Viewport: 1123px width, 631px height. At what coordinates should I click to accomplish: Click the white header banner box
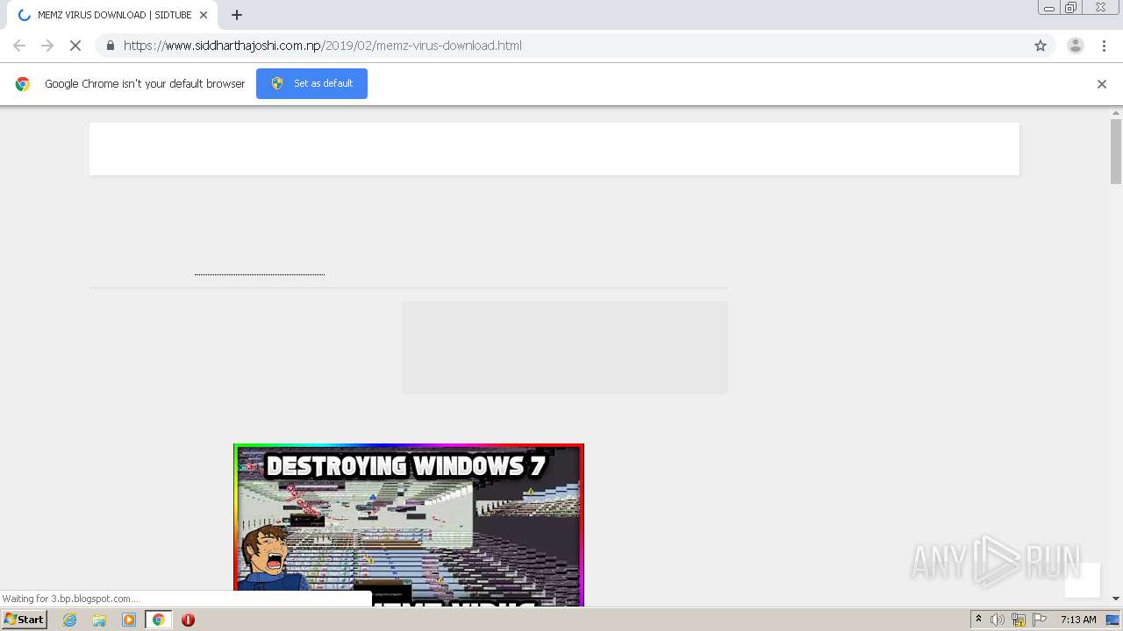click(554, 149)
